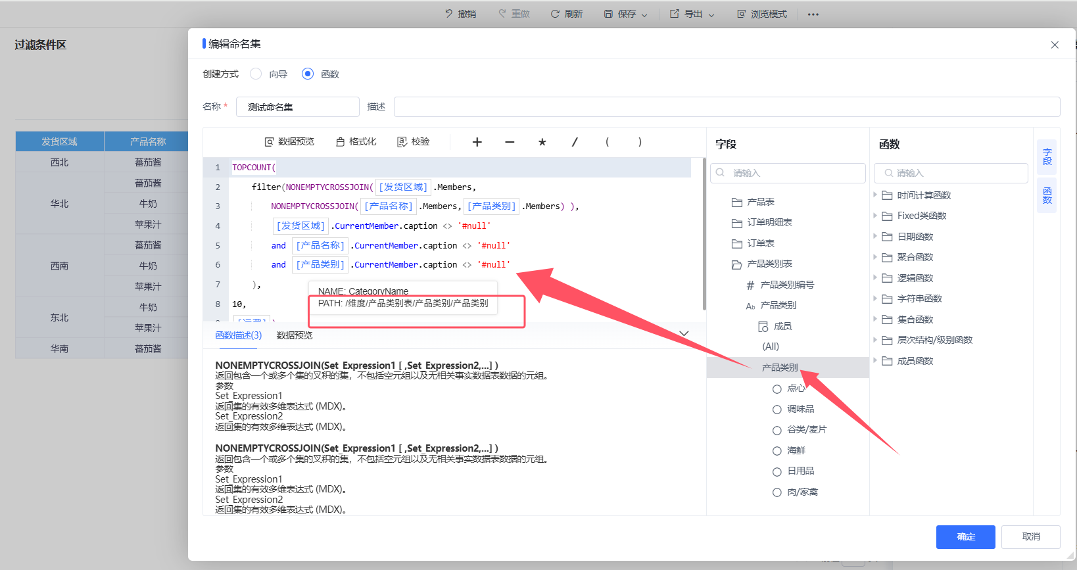Click TOPCOUNT( on code line 1
1077x570 pixels.
tap(254, 168)
